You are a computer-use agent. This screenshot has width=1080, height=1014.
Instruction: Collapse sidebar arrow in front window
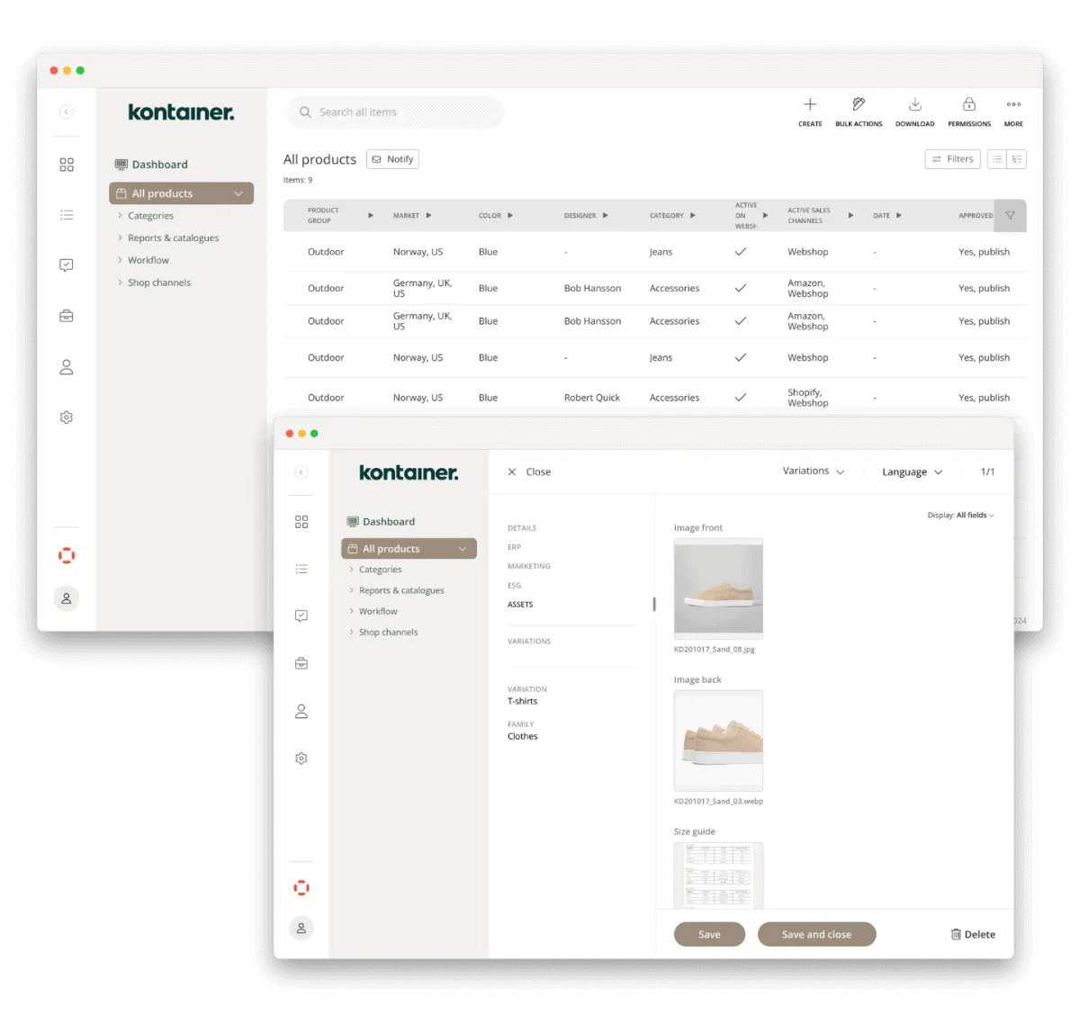pyautogui.click(x=301, y=472)
